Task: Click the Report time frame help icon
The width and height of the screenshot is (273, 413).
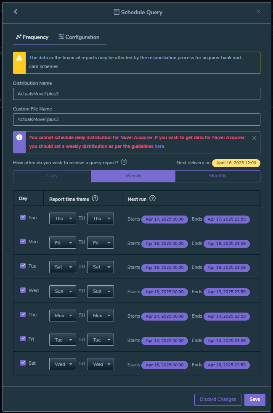Action: click(95, 199)
